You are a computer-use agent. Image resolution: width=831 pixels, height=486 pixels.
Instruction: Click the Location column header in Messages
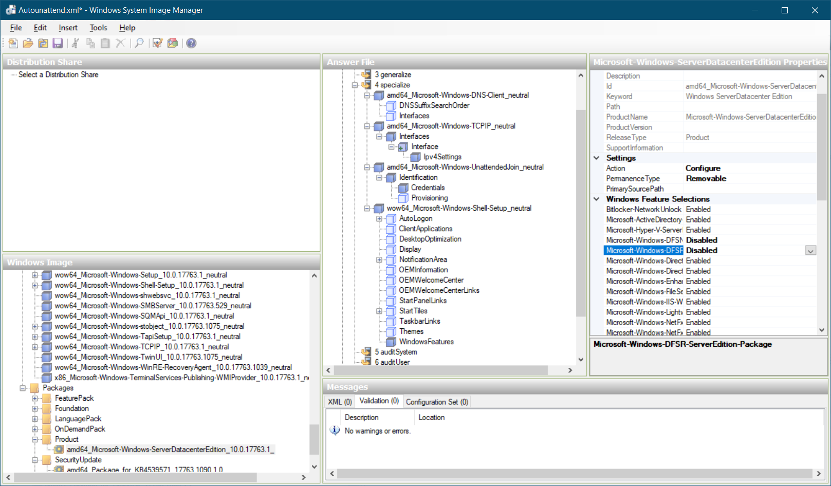[432, 418]
